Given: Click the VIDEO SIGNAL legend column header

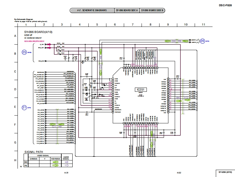Looking at the screenshot, I should [42, 156].
